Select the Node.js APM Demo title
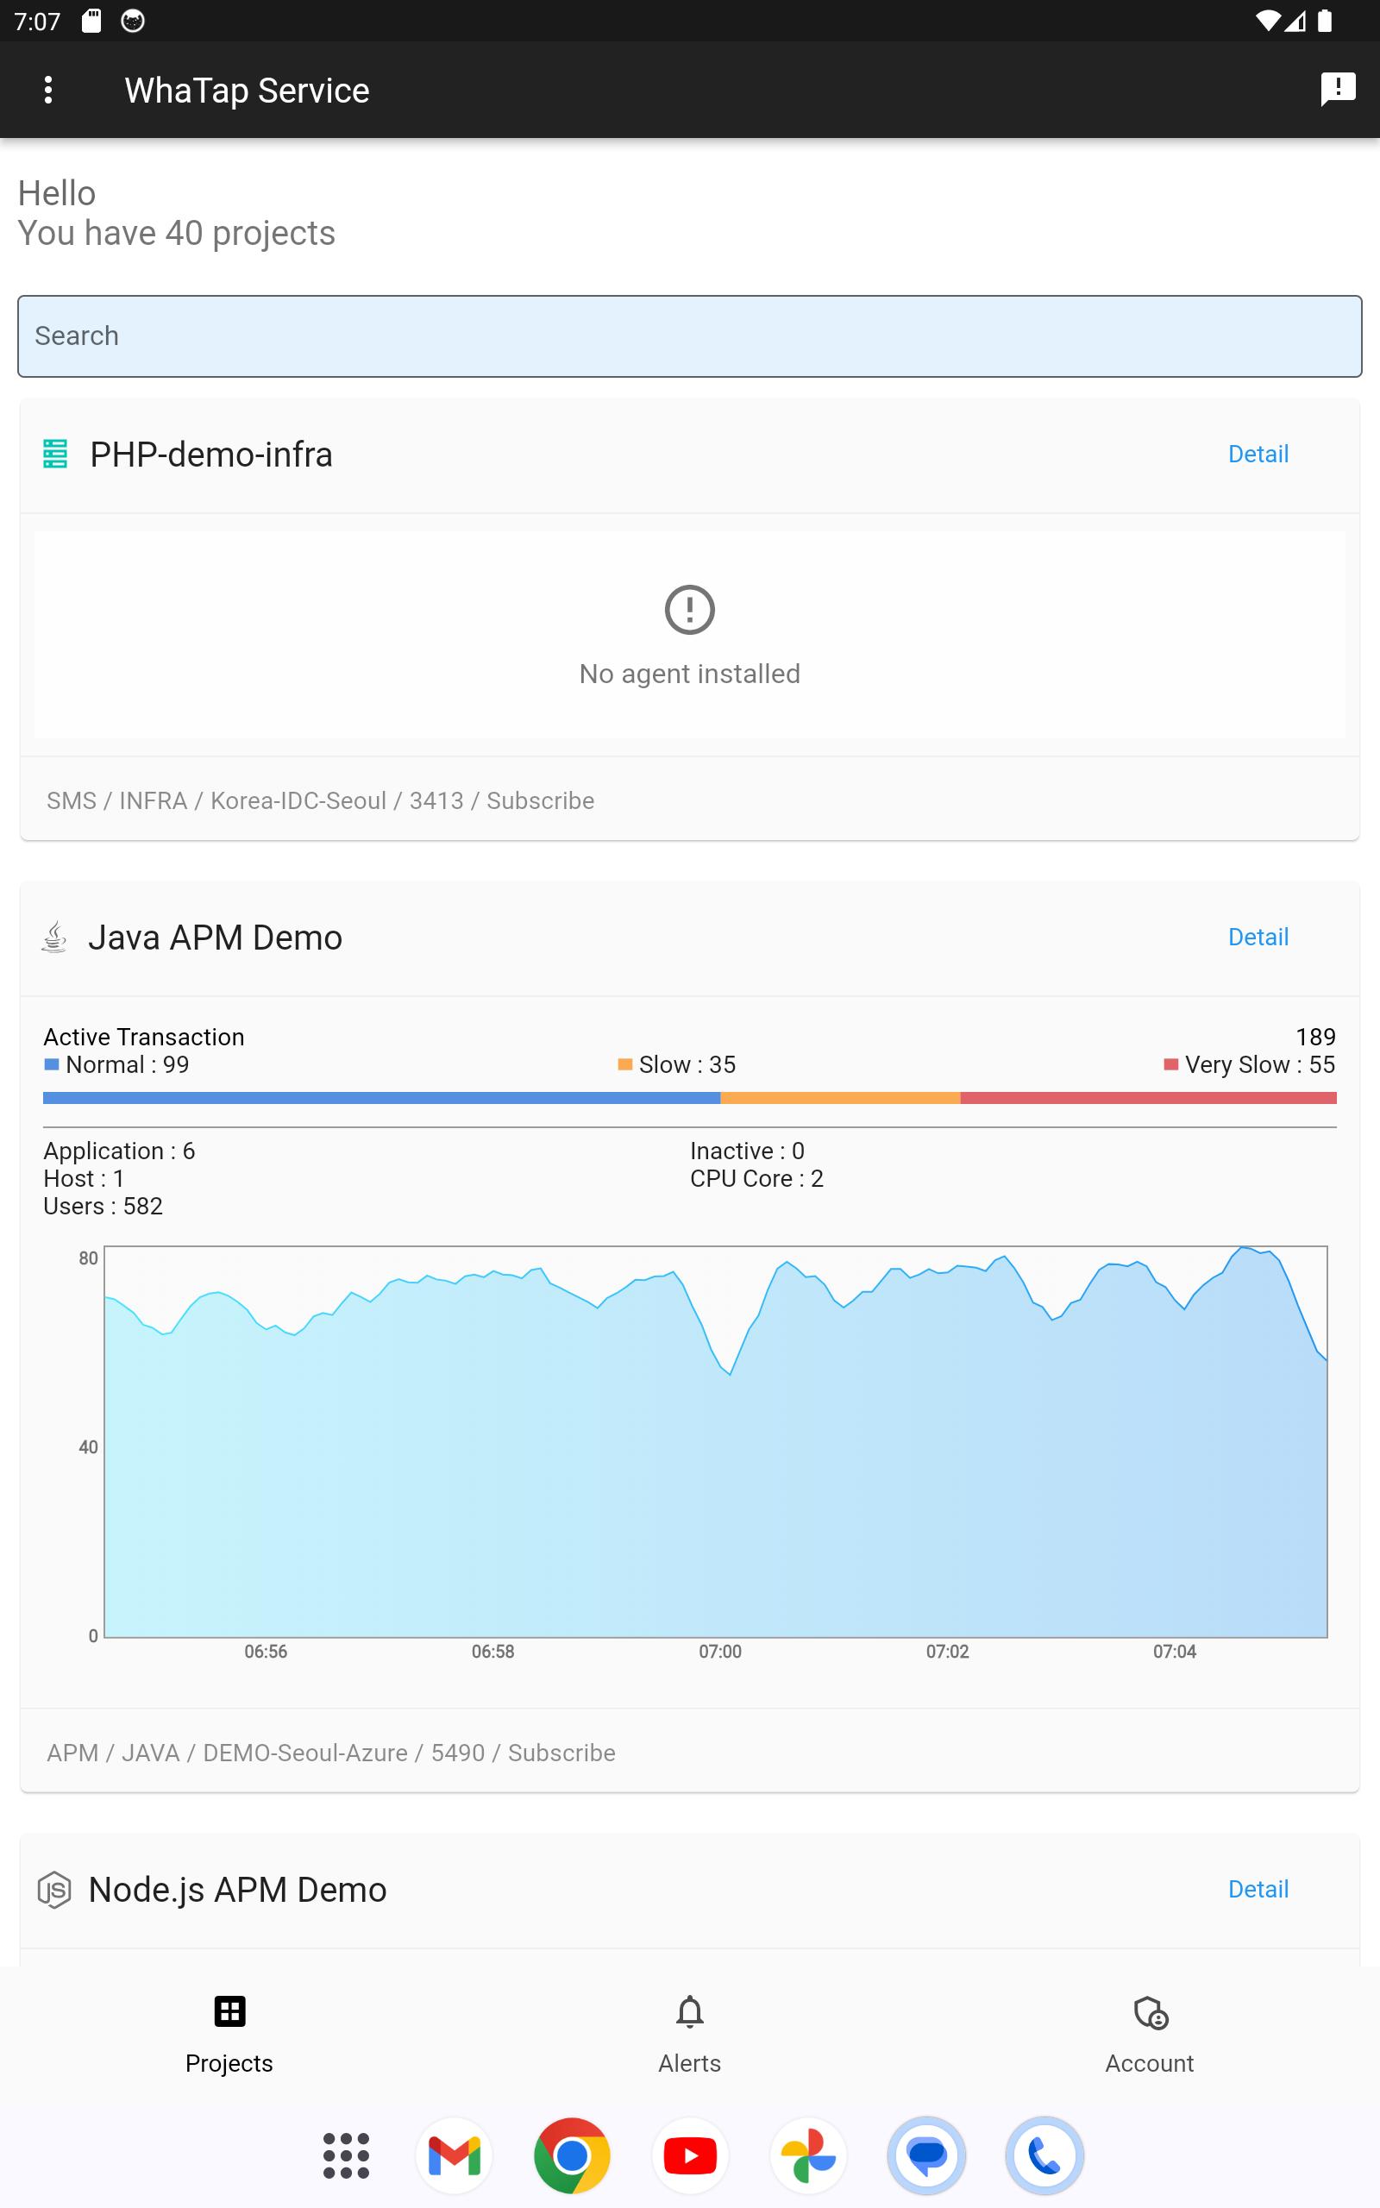 click(237, 1889)
